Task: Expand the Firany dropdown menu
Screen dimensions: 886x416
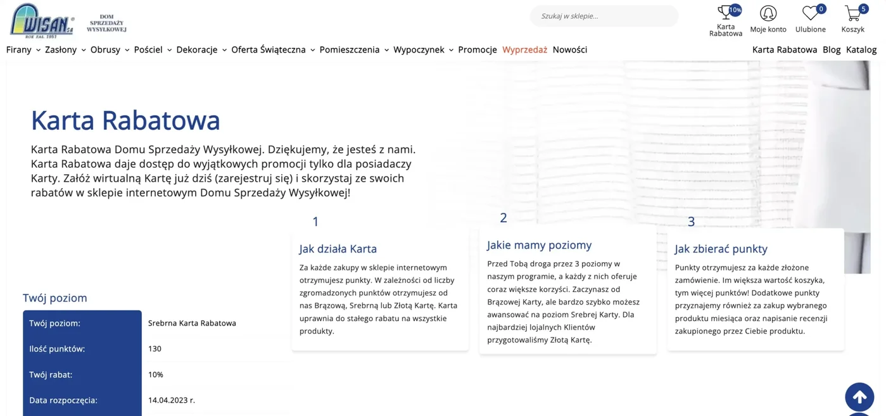Action: coord(23,49)
